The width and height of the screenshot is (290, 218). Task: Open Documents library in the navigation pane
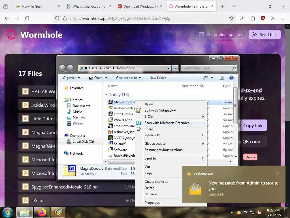point(81,106)
